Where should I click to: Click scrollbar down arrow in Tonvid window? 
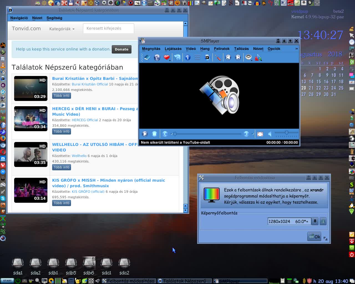[x=186, y=210]
